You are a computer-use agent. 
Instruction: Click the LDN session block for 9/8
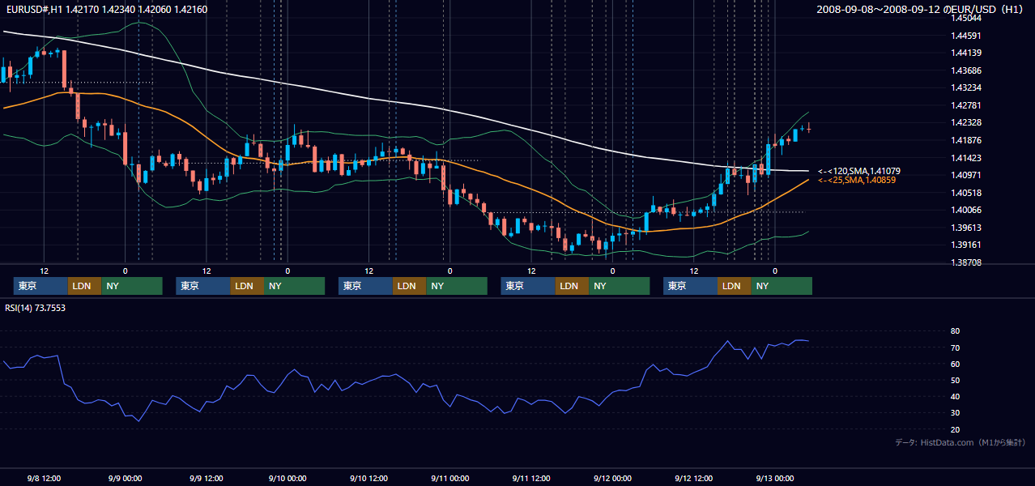pyautogui.click(x=85, y=286)
